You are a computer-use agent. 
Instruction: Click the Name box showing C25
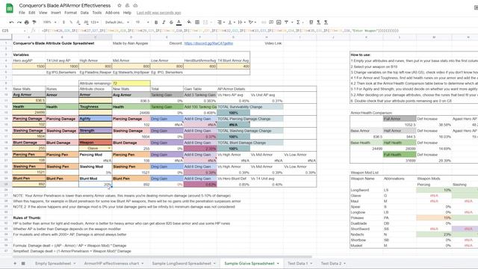(x=13, y=31)
